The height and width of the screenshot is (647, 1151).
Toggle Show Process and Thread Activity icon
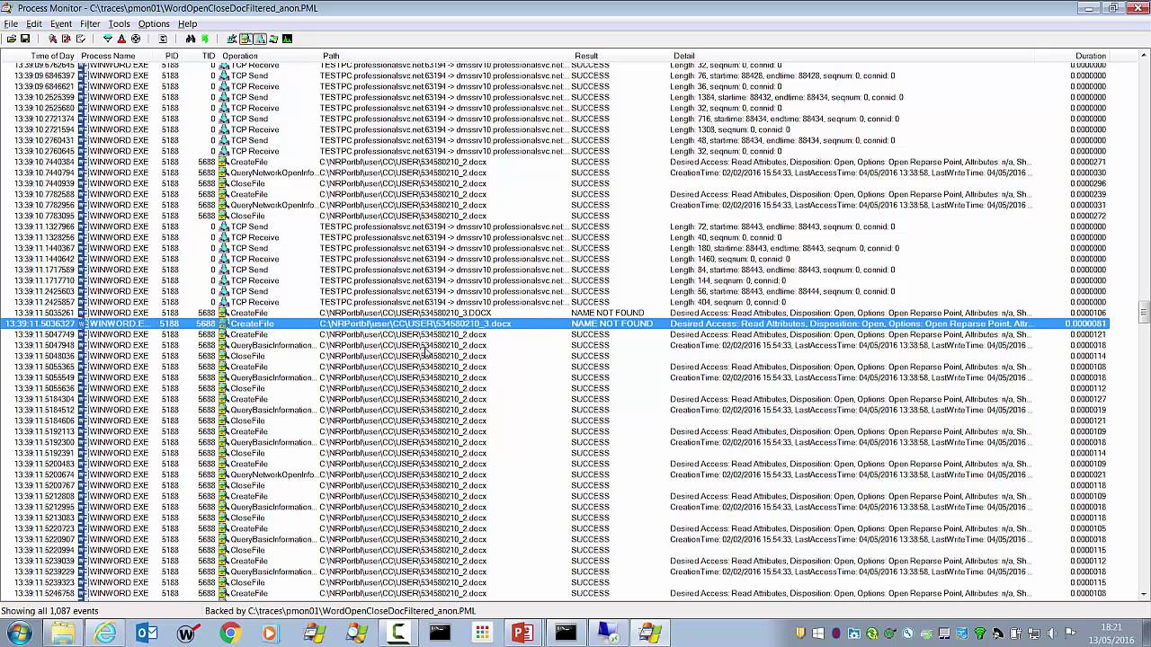point(273,39)
